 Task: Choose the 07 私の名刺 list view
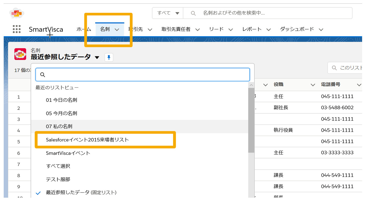coord(140,126)
